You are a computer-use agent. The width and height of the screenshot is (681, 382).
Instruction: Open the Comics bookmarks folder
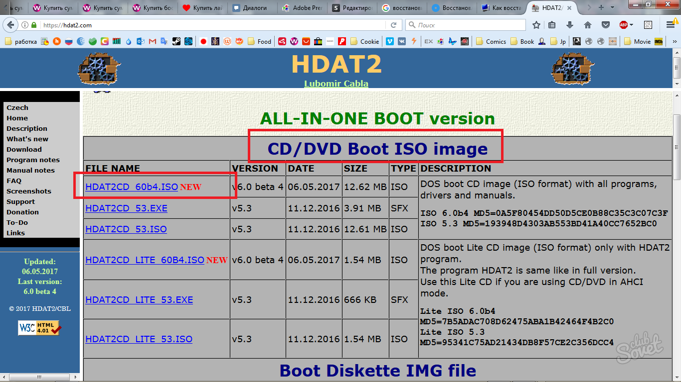click(492, 42)
